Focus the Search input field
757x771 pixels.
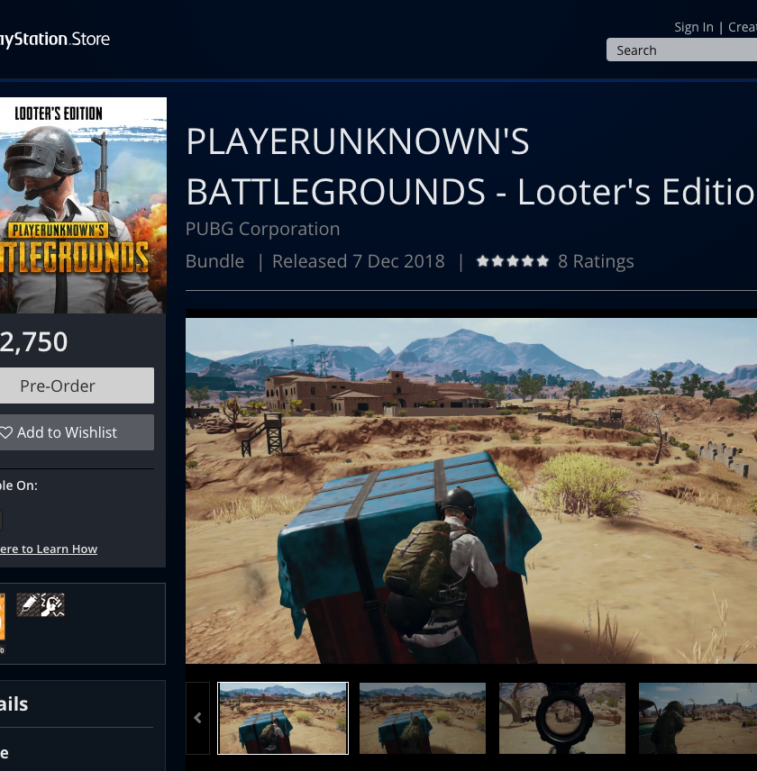coord(681,50)
